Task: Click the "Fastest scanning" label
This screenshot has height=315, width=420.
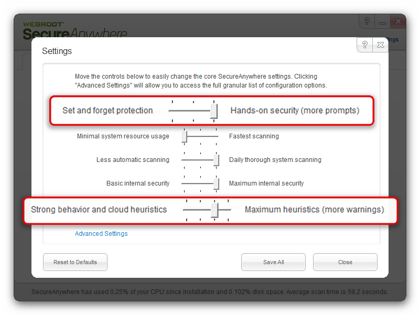Action: [254, 136]
